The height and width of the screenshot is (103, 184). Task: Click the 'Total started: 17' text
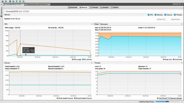(x=145, y=69)
